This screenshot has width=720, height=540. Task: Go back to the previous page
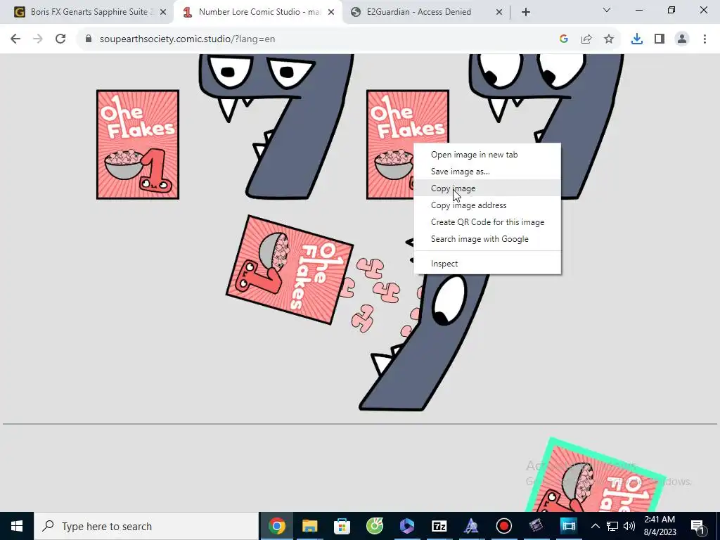click(x=15, y=39)
